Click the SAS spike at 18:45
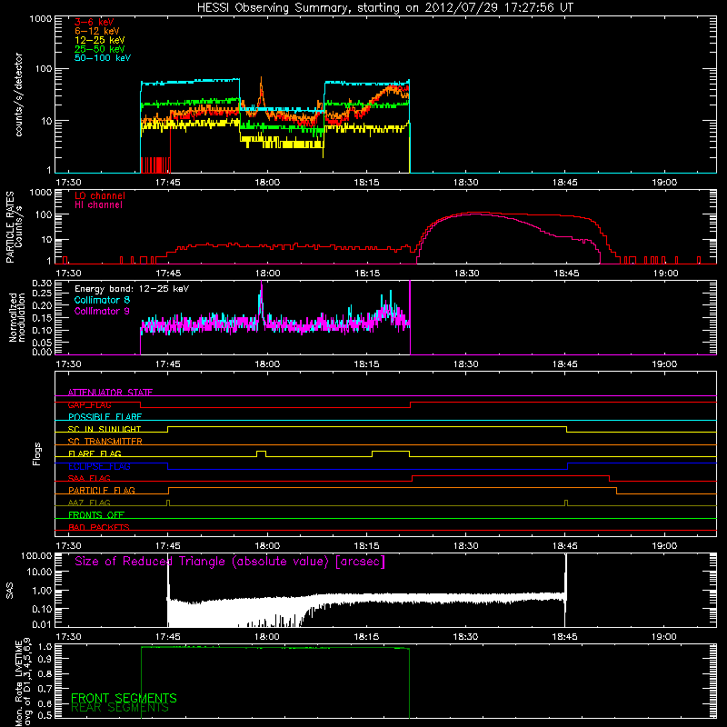The height and width of the screenshot is (727, 727). pyautogui.click(x=565, y=589)
